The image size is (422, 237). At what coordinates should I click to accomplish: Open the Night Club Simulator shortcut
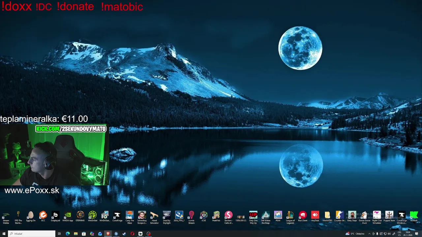click(x=377, y=218)
